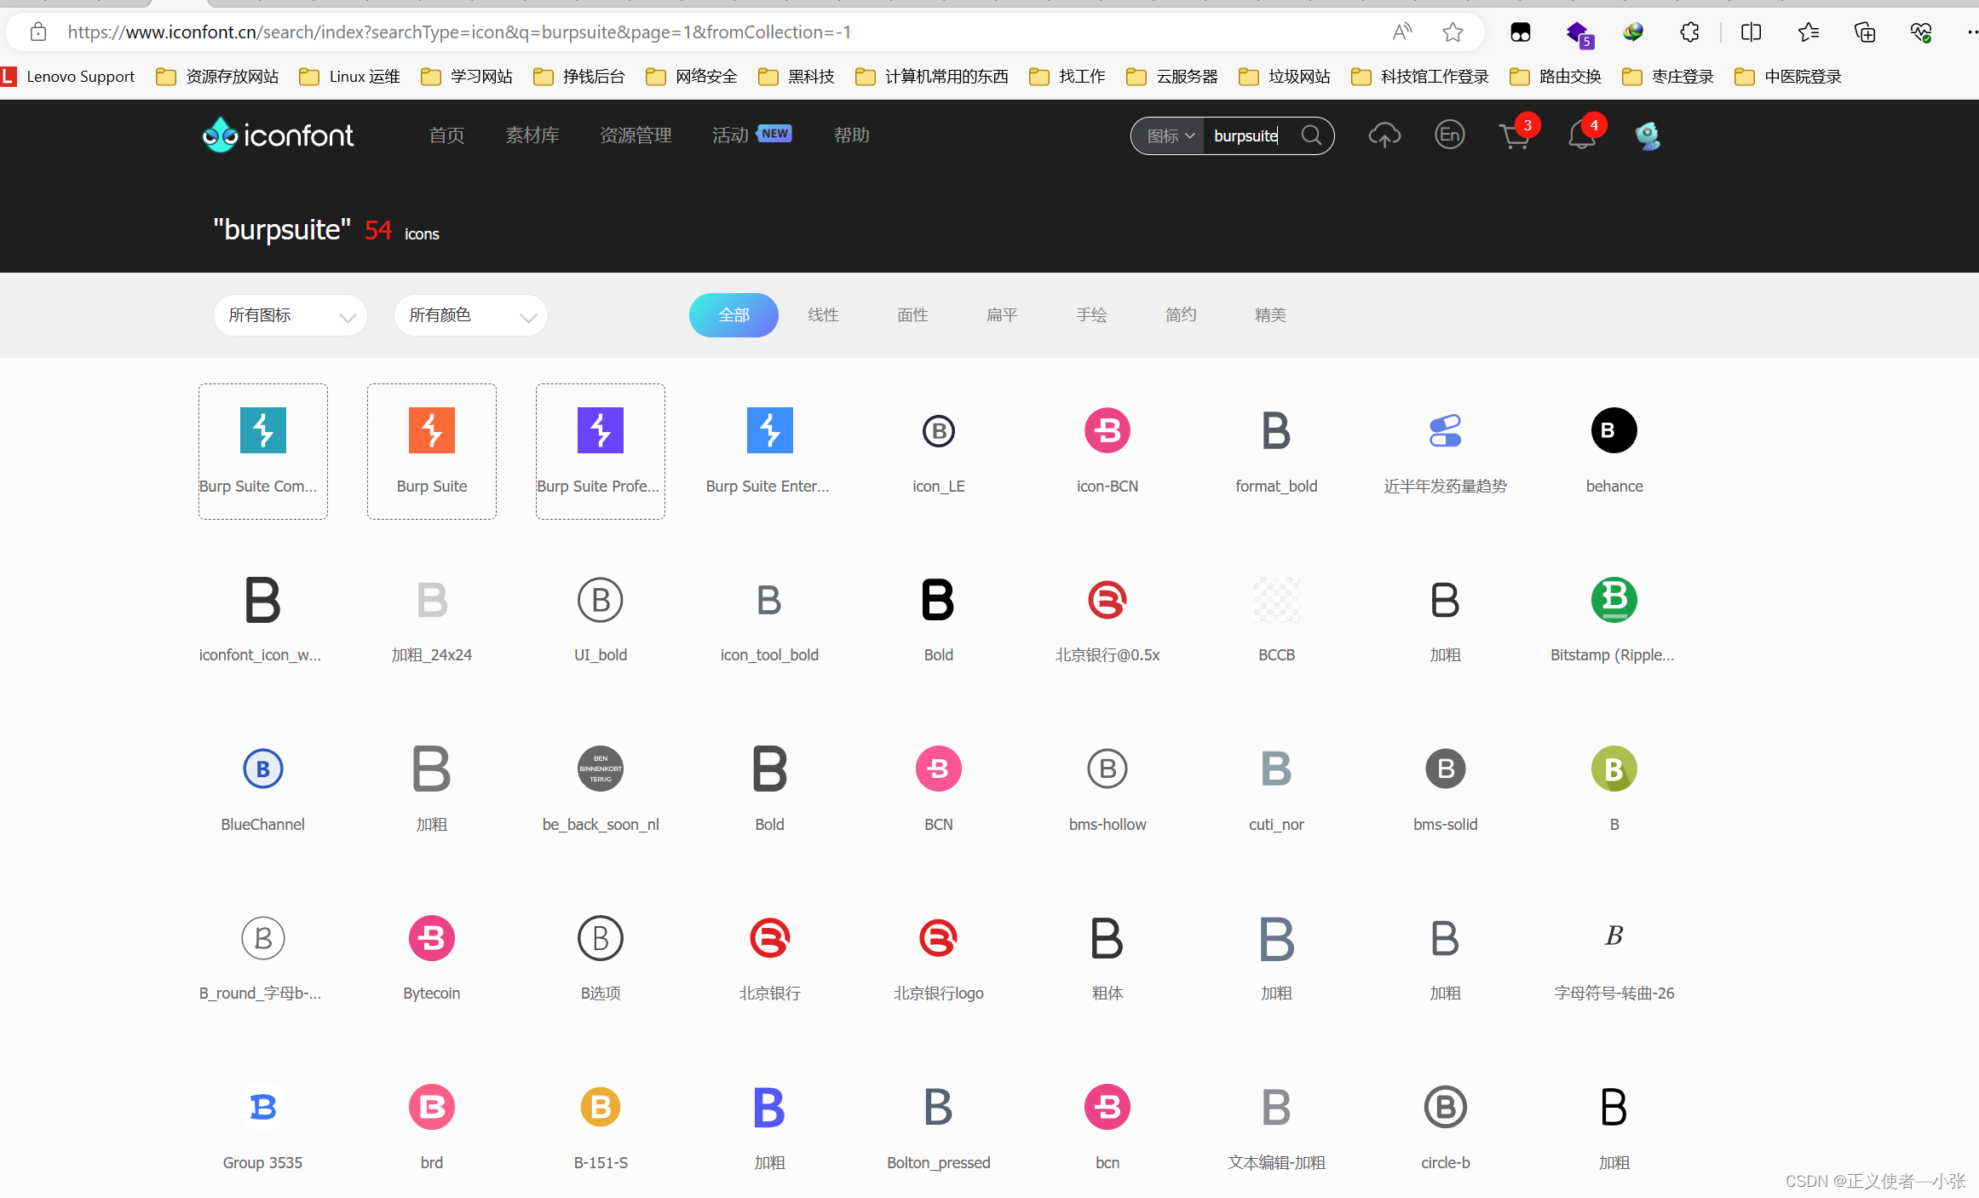1979x1198 pixels.
Task: Select the 扁平 style filter
Action: 1002,315
